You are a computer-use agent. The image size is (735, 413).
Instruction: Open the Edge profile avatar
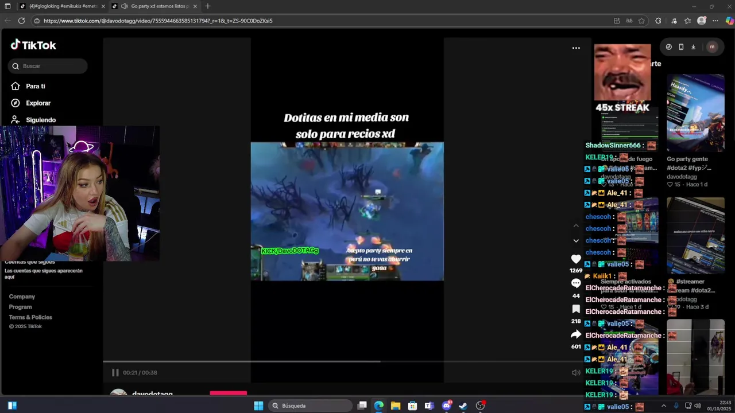(702, 21)
